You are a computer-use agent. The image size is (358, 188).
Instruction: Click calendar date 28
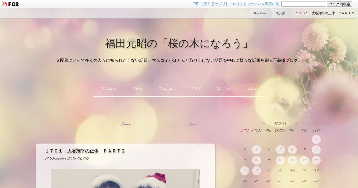[304, 181]
